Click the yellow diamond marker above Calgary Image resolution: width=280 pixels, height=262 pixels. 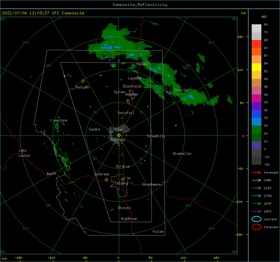tap(123, 179)
